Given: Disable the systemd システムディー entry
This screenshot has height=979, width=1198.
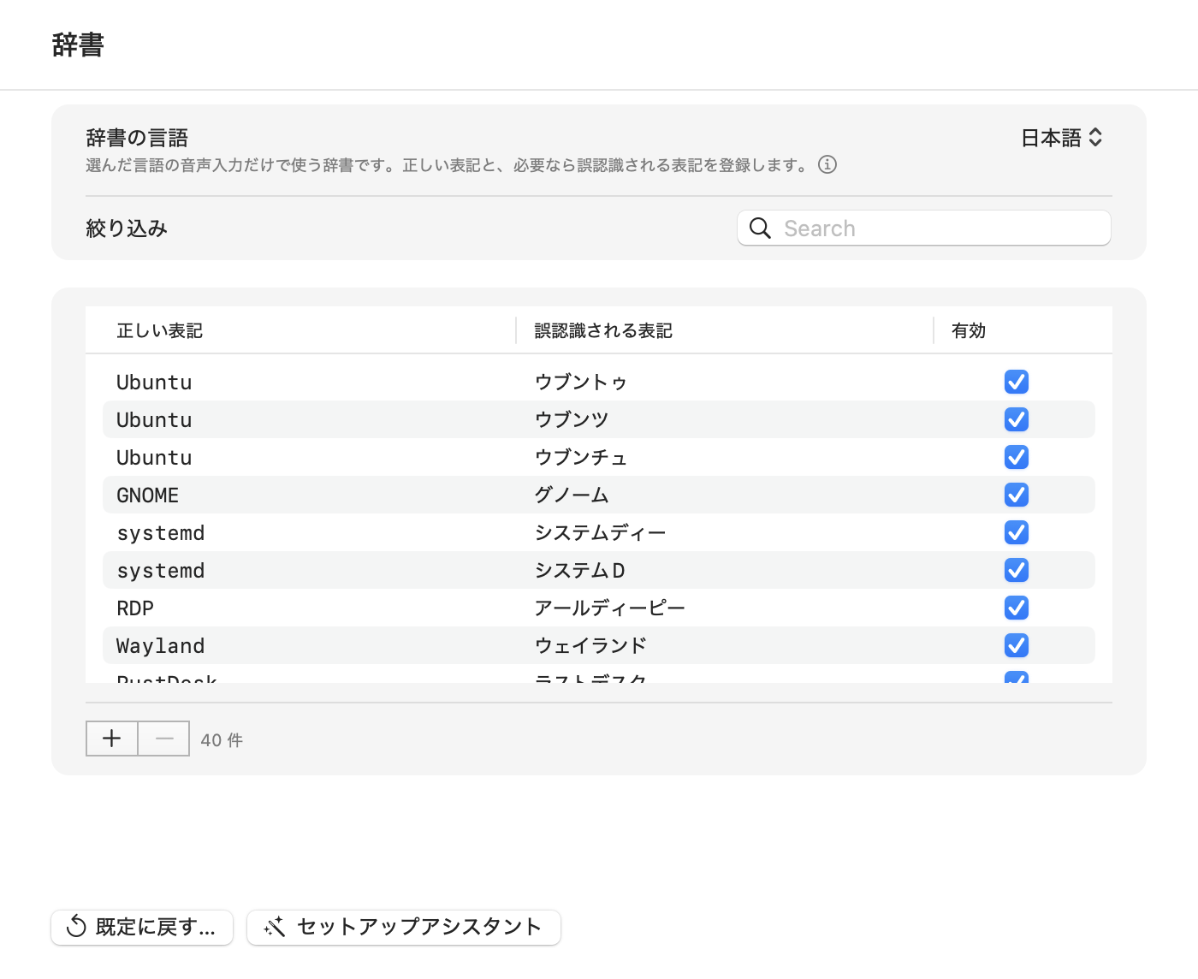Looking at the screenshot, I should [1017, 532].
